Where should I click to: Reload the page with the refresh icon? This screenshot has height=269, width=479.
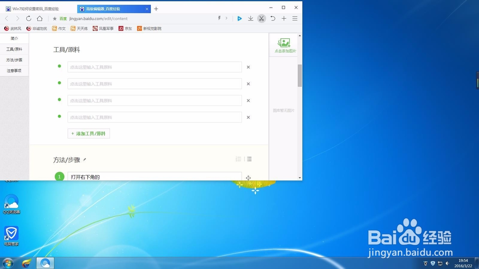pos(29,19)
